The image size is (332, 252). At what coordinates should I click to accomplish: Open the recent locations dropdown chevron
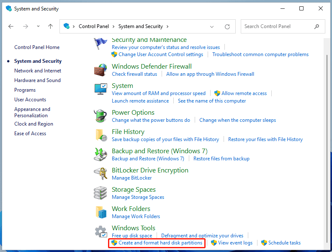click(x=38, y=26)
